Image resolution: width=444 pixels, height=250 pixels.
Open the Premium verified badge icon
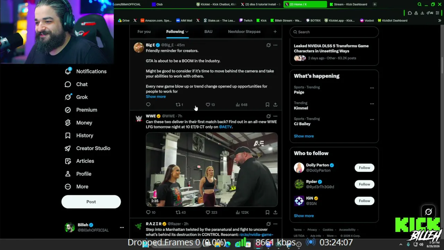pos(68,110)
